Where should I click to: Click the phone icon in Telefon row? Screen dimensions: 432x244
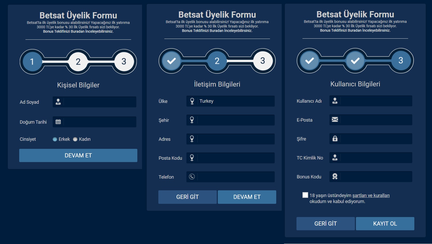192,177
